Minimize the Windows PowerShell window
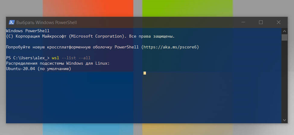 (243, 23)
